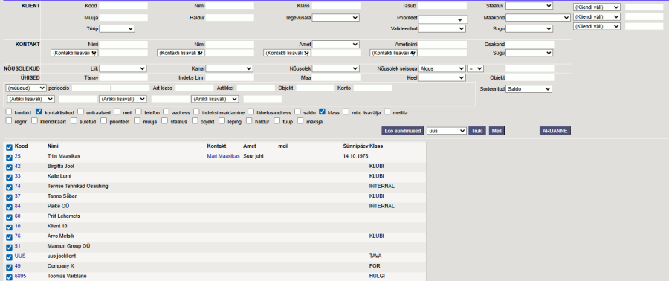
Task: Open the first (Kliendi väli) dropdown
Action: [x=597, y=7]
